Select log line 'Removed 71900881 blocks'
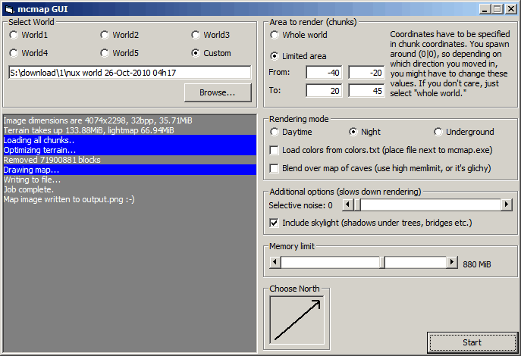The width and height of the screenshot is (521, 356). (130, 160)
